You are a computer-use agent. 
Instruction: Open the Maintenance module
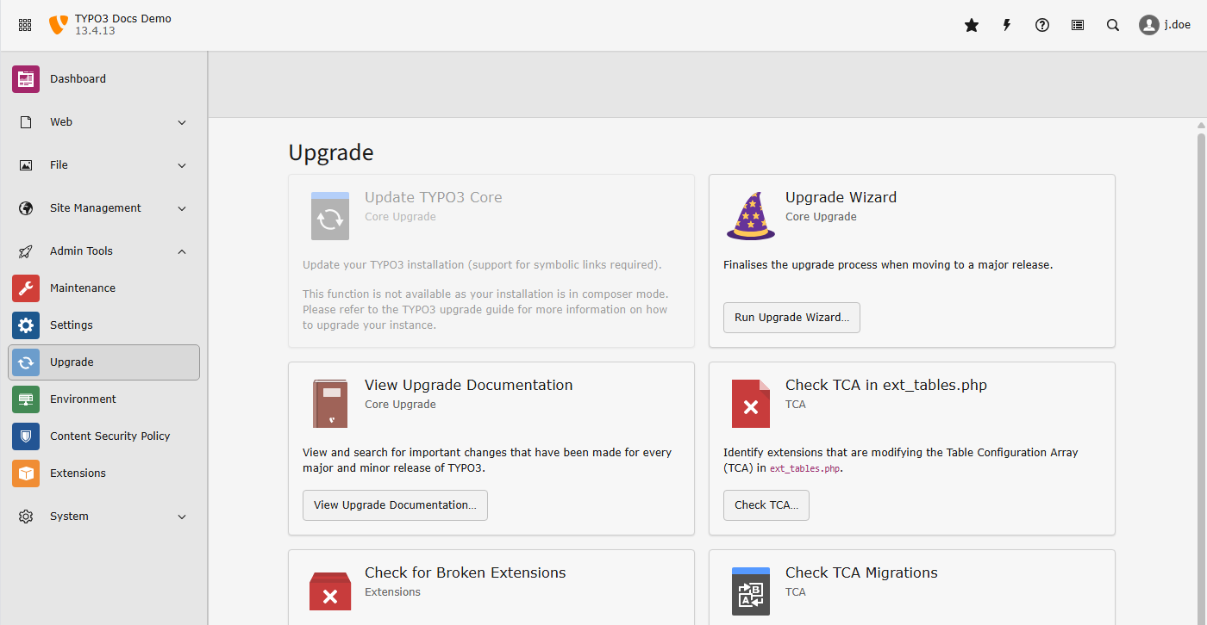104,288
